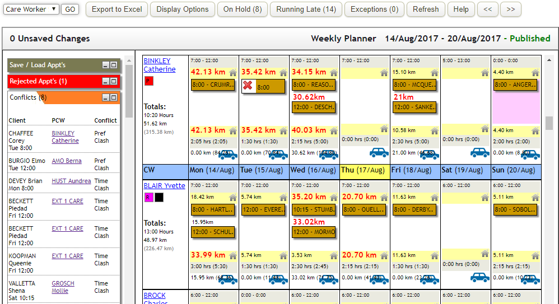This screenshot has height=304, width=559.
Task: Click the AMO Berna link in Conflicts
Action: coord(67,161)
